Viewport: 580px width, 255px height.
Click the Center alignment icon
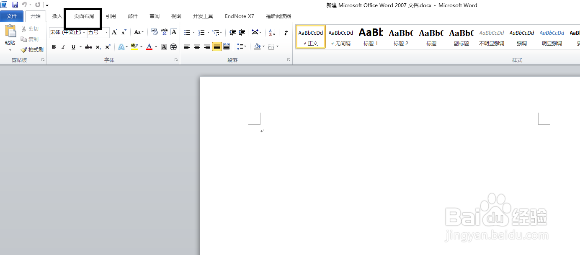tap(197, 46)
